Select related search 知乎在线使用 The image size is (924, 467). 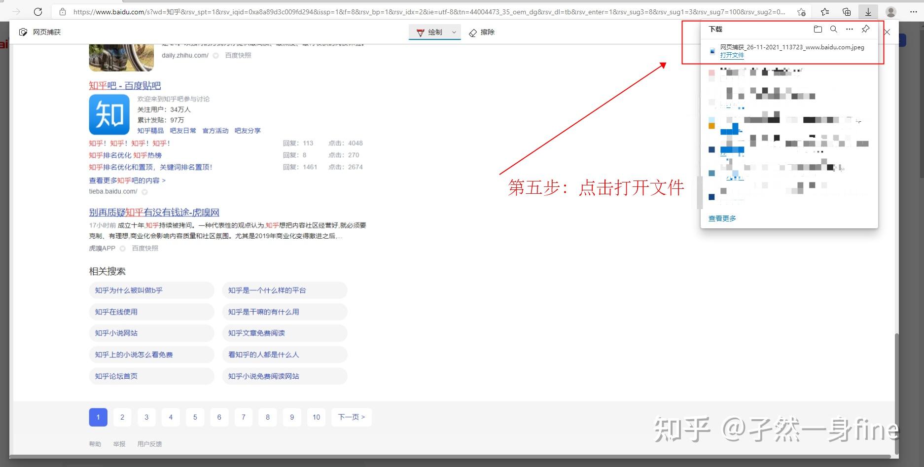pos(151,312)
